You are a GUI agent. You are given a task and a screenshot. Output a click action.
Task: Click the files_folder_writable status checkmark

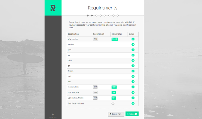point(133,103)
